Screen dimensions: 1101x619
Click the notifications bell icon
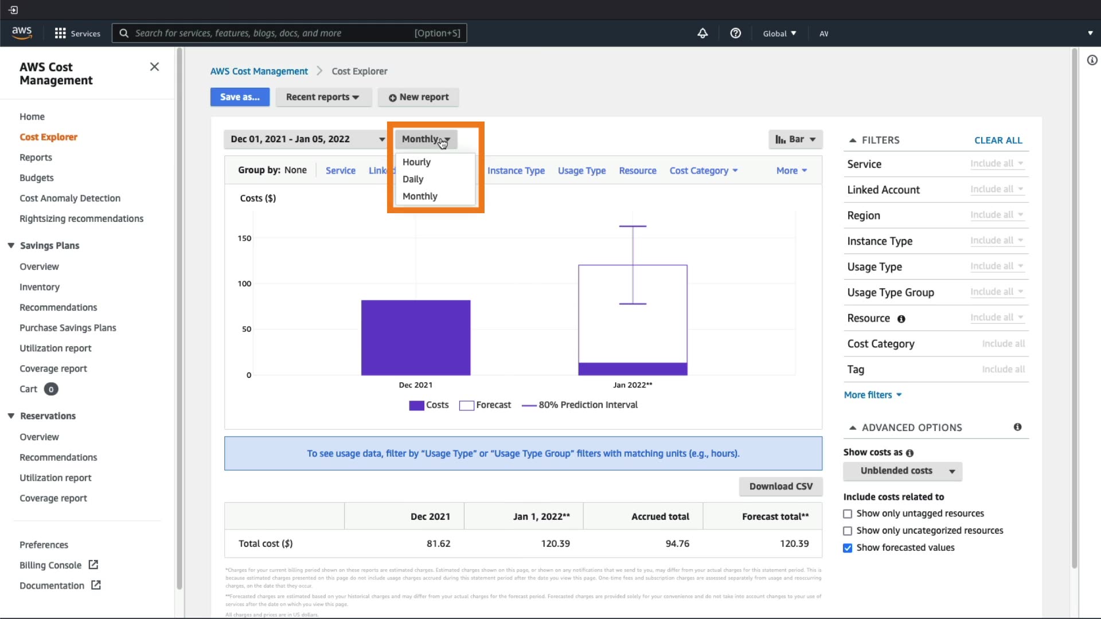[x=702, y=33]
